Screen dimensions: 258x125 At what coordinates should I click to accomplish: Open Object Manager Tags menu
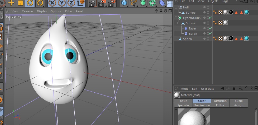[x=225, y=1]
